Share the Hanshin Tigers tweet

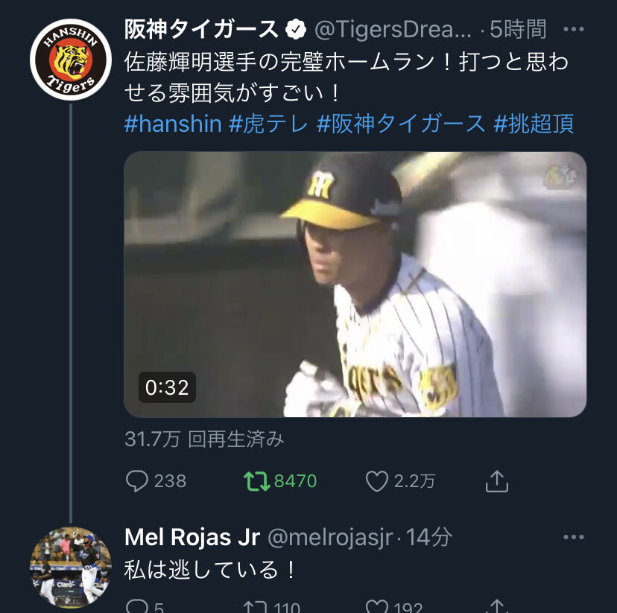pyautogui.click(x=497, y=481)
